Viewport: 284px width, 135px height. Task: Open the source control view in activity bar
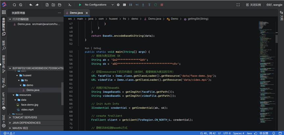[4, 64]
